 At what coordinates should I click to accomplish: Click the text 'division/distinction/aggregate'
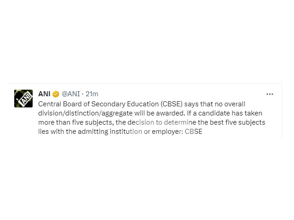[x=85, y=113]
